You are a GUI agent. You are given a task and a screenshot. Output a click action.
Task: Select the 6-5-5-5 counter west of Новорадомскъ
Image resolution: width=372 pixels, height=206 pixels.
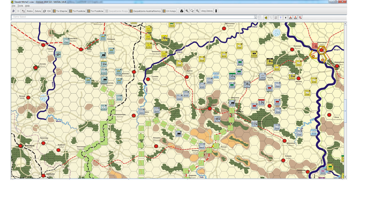pos(104,107)
